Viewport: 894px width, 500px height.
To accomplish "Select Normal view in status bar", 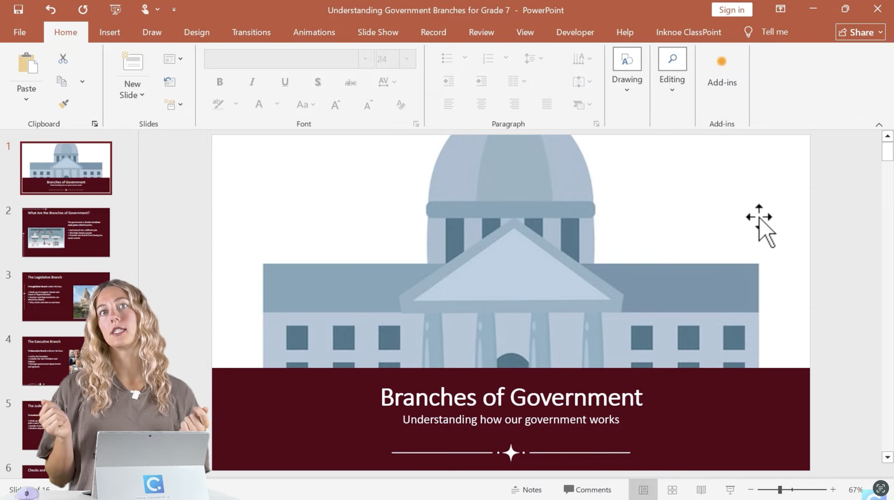I will [643, 489].
